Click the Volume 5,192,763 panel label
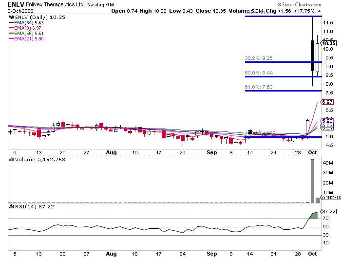The height and width of the screenshot is (258, 341). click(40, 159)
